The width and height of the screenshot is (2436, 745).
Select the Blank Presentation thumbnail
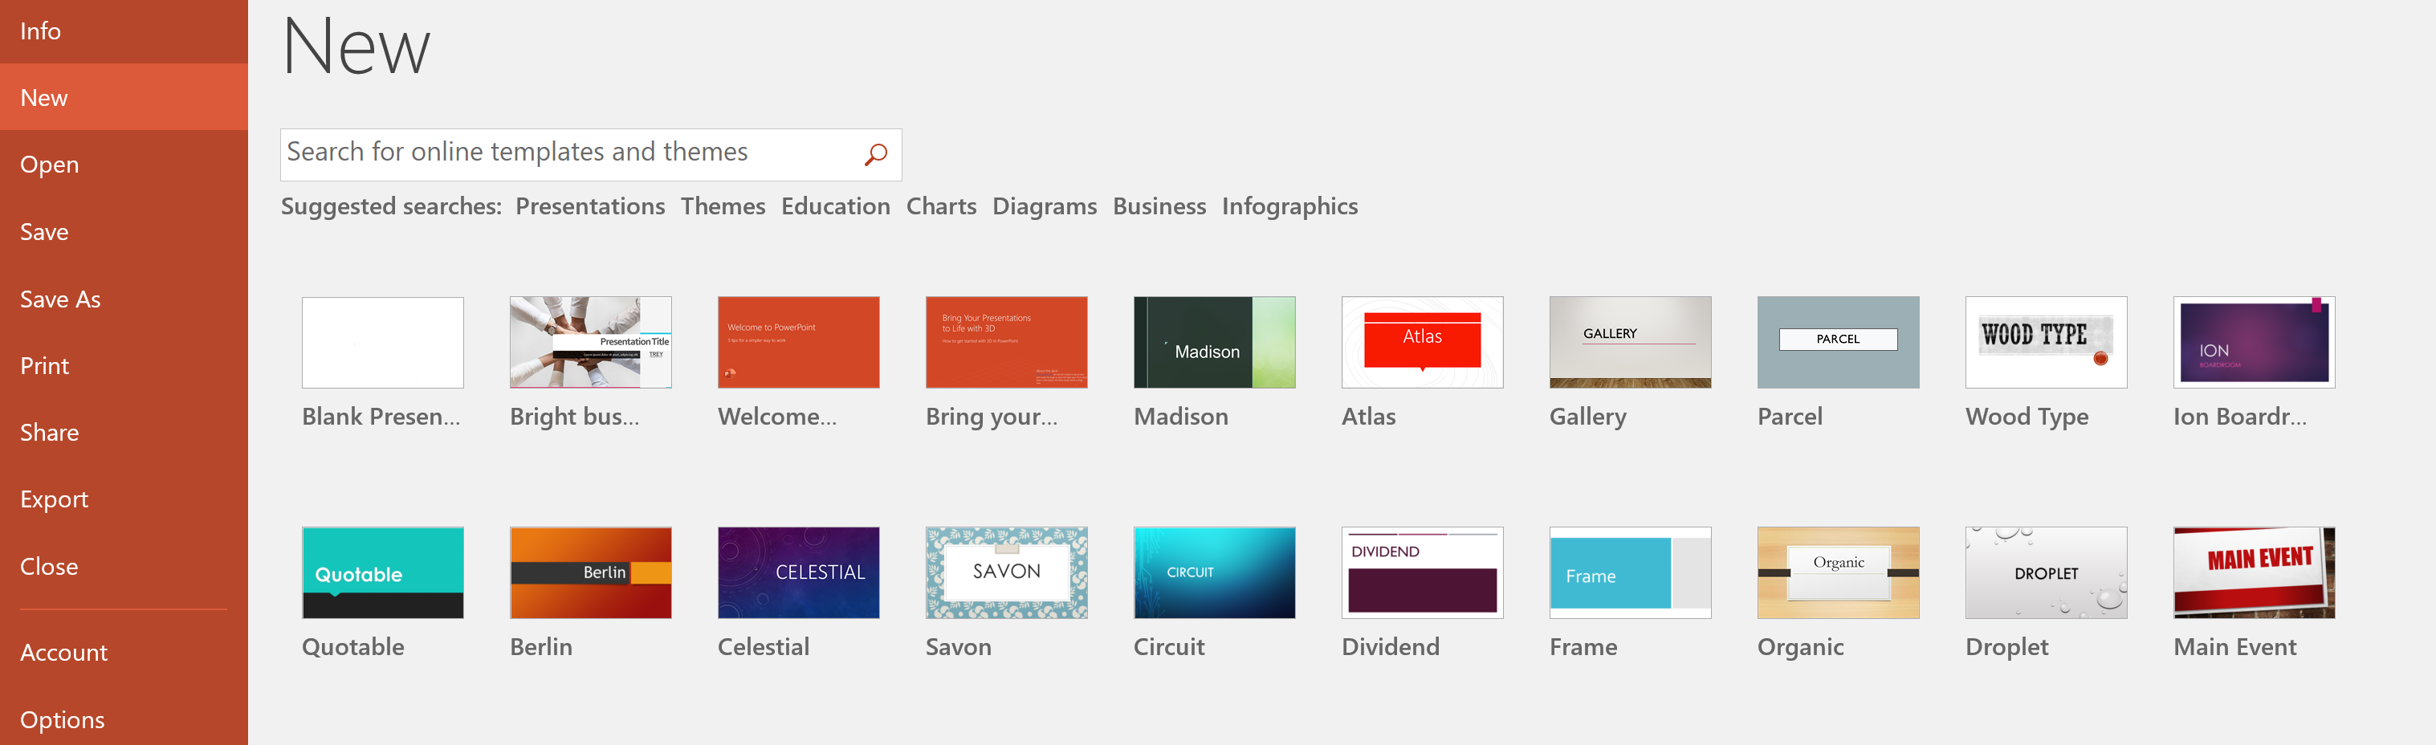coord(382,342)
